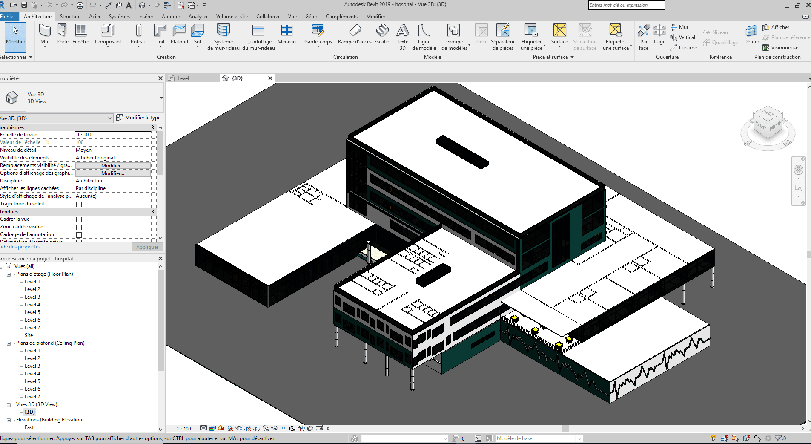The image size is (811, 444).
Task: Click the project browser vertical scrollbar
Action: 160,320
